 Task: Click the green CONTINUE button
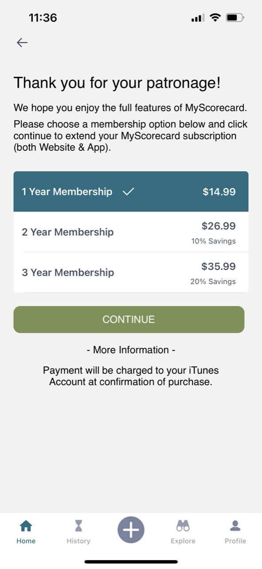coord(129,320)
